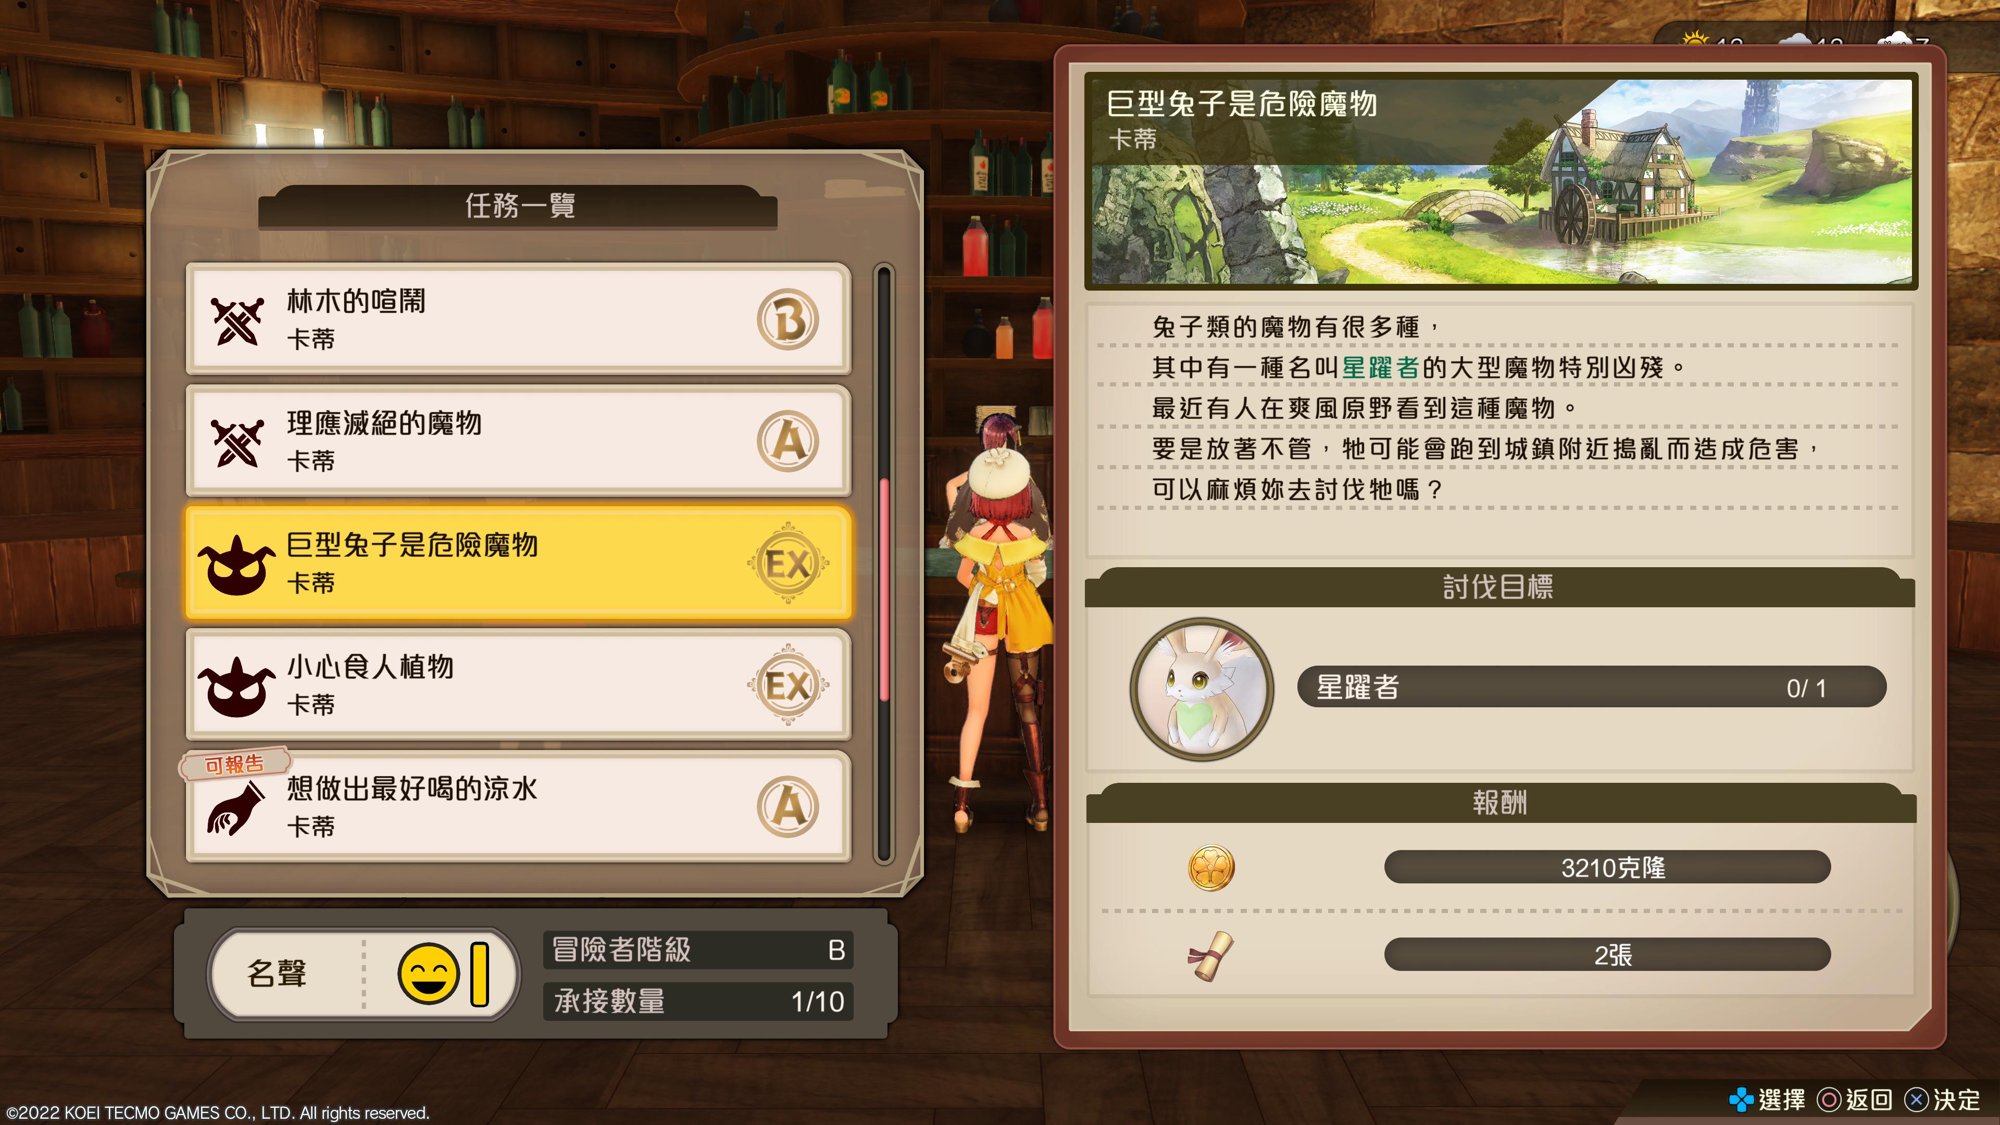Image resolution: width=2000 pixels, height=1125 pixels.
Task: Click the 星躍者 0/1 progress bar
Action: point(1592,687)
